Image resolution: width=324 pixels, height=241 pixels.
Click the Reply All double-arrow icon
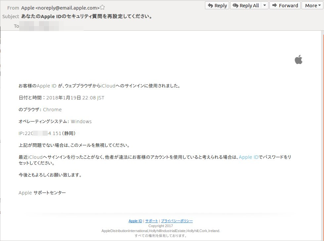pyautogui.click(x=235, y=5)
